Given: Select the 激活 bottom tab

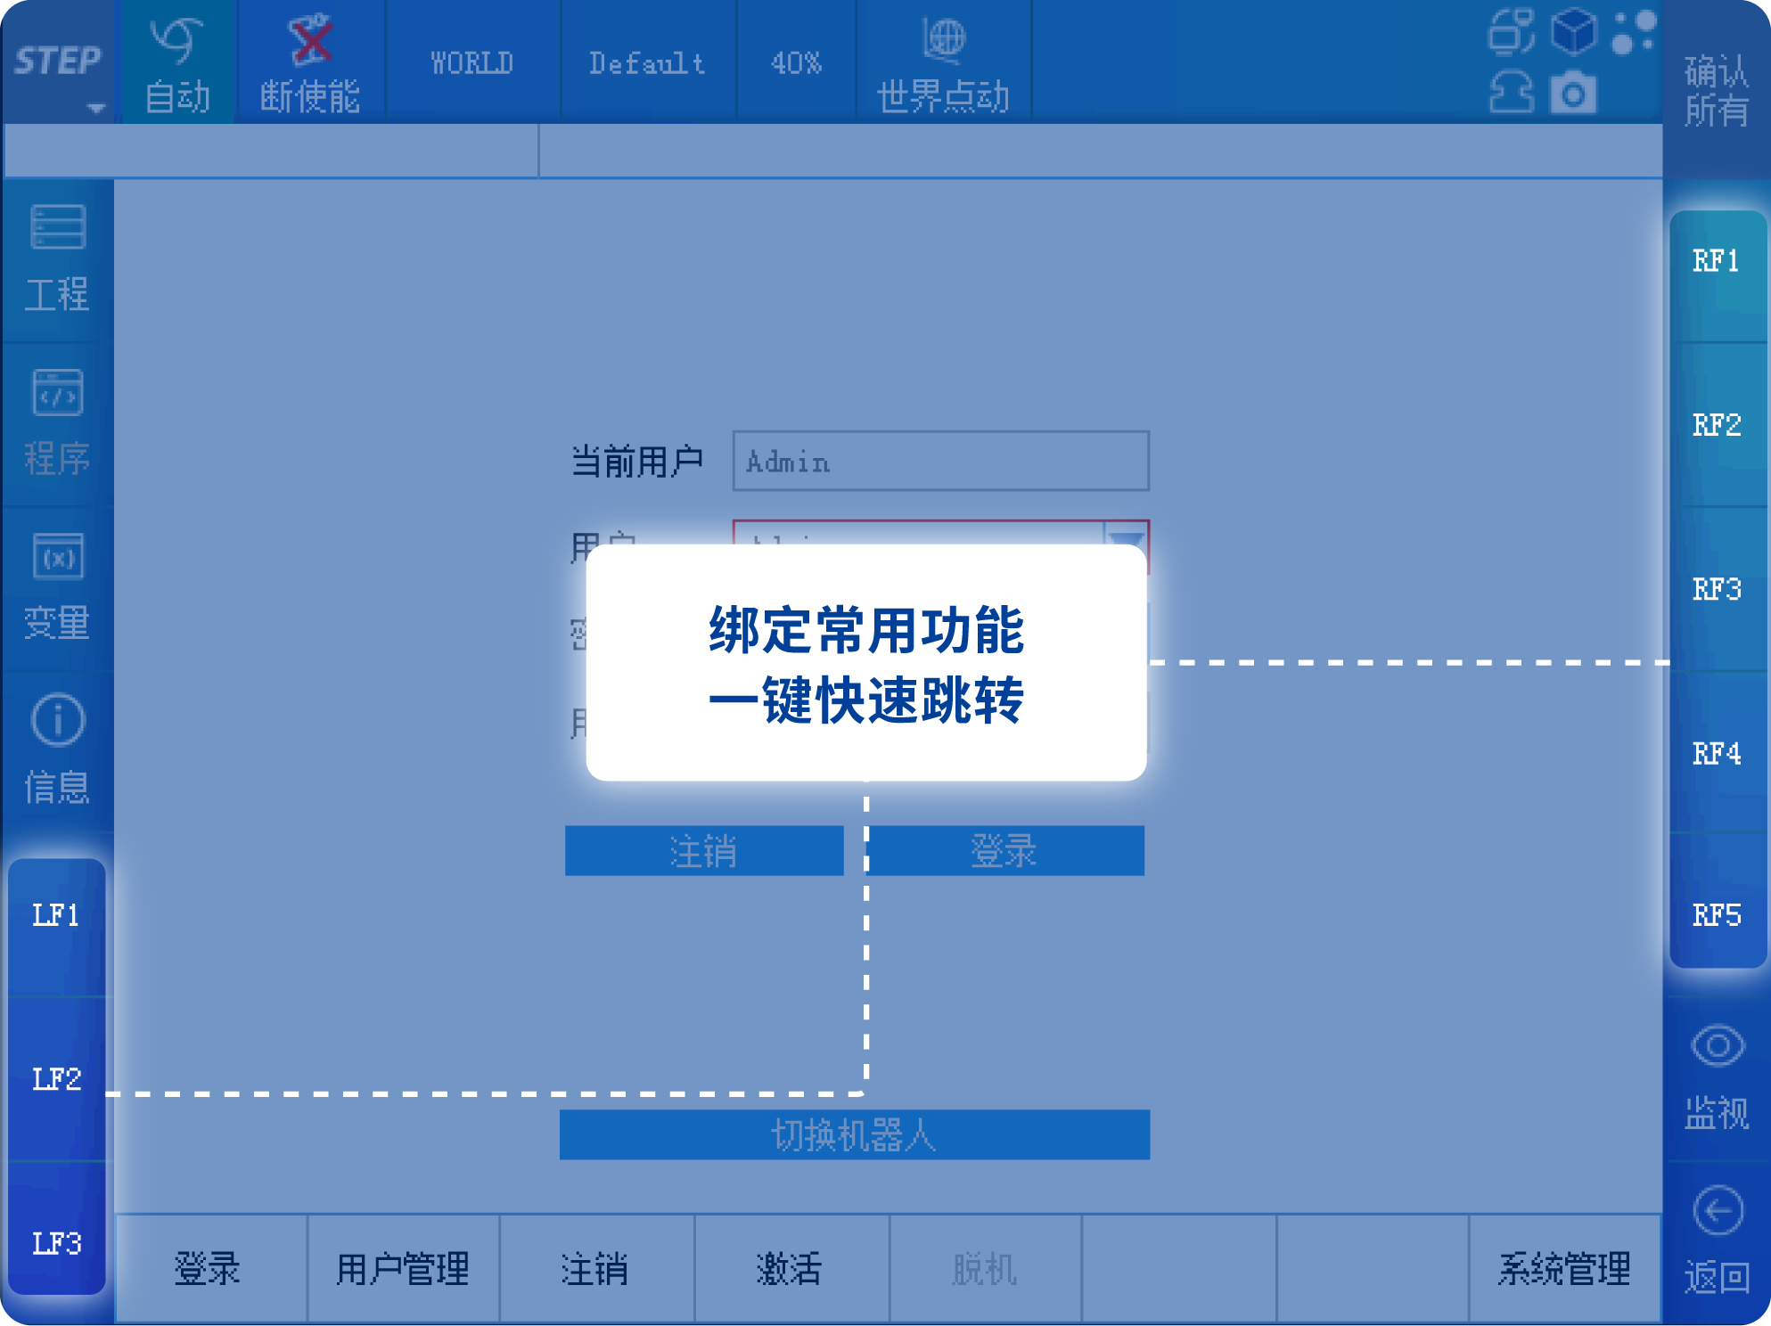Looking at the screenshot, I should 791,1268.
